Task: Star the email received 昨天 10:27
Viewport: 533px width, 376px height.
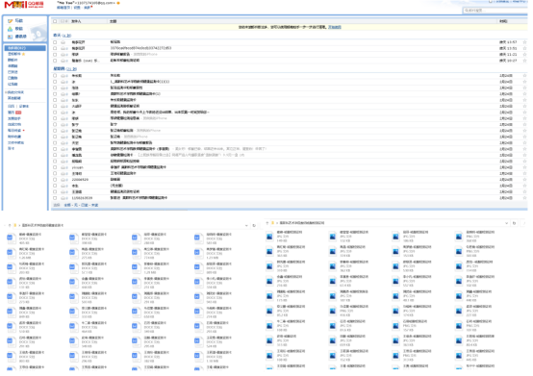Action: (x=524, y=61)
